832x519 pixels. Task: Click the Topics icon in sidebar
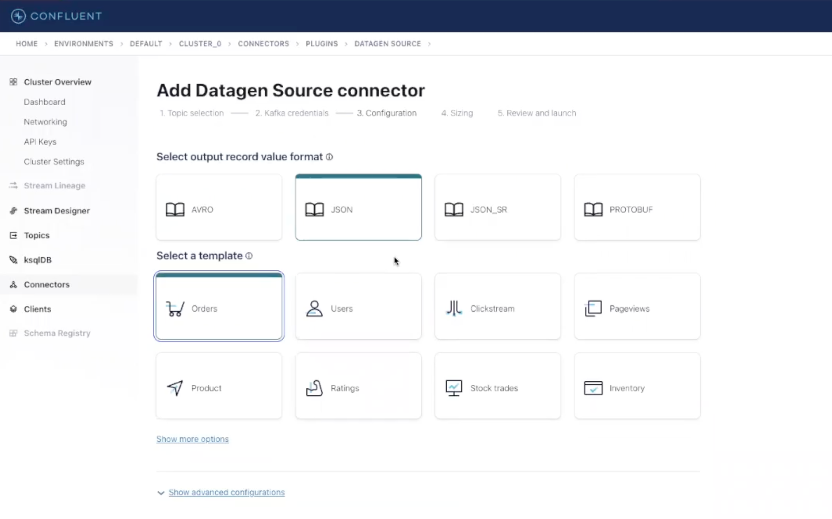[x=13, y=235]
